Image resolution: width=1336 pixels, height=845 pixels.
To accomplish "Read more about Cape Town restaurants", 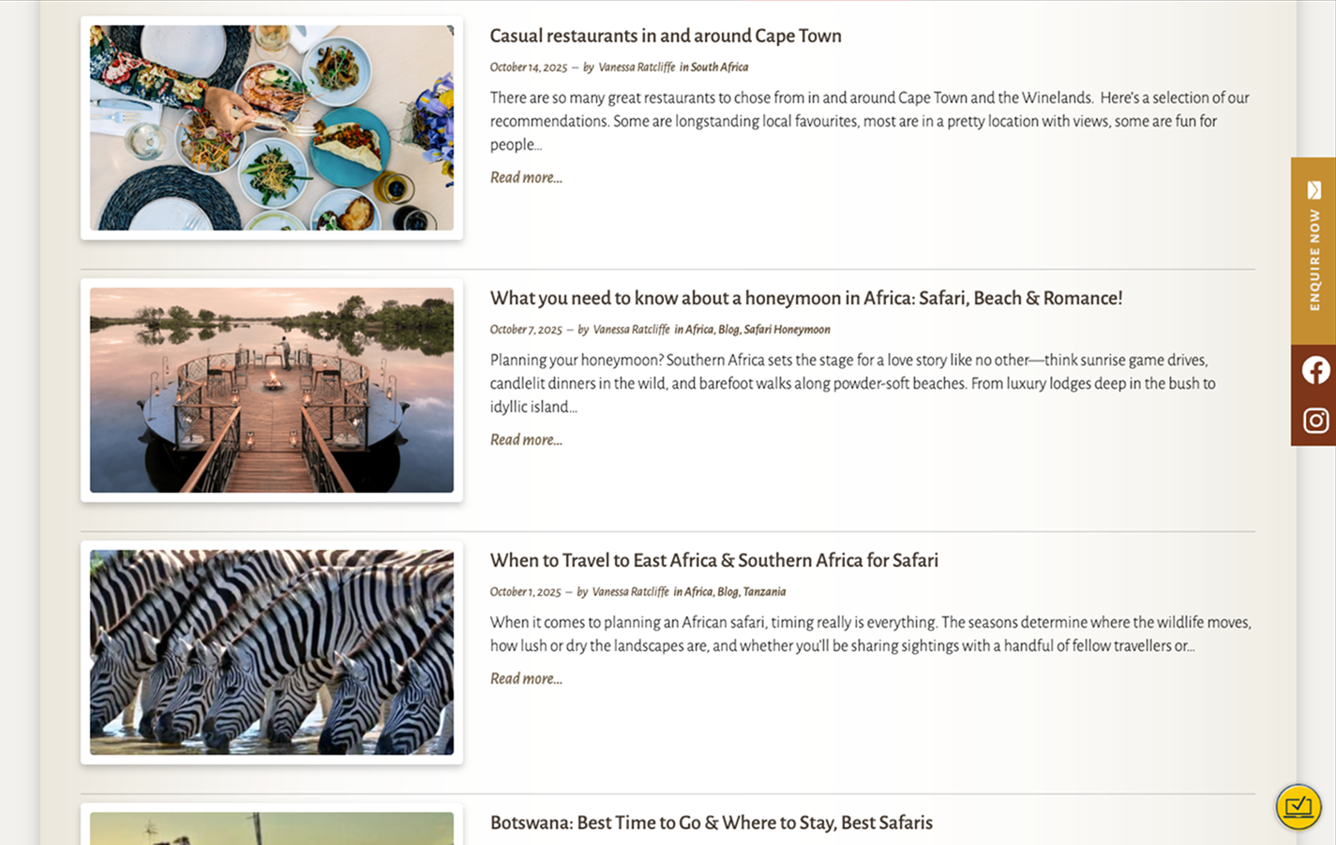I will pyautogui.click(x=526, y=177).
